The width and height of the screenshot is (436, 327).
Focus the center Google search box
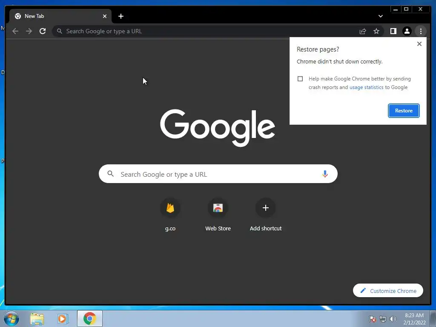218,174
